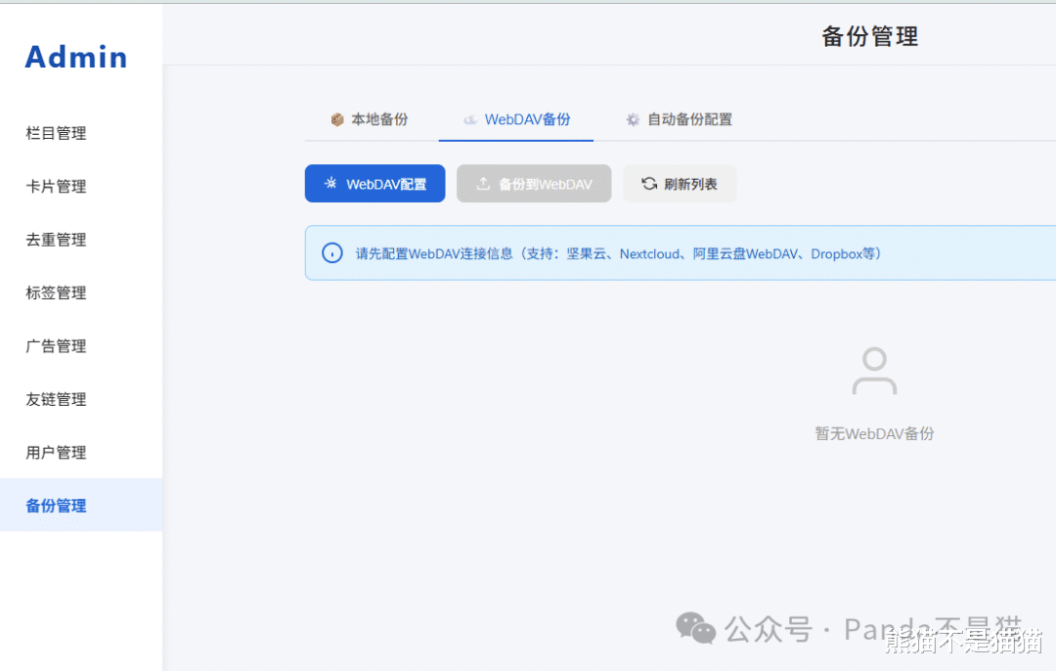Switch to 自动备份配置 tab

679,119
